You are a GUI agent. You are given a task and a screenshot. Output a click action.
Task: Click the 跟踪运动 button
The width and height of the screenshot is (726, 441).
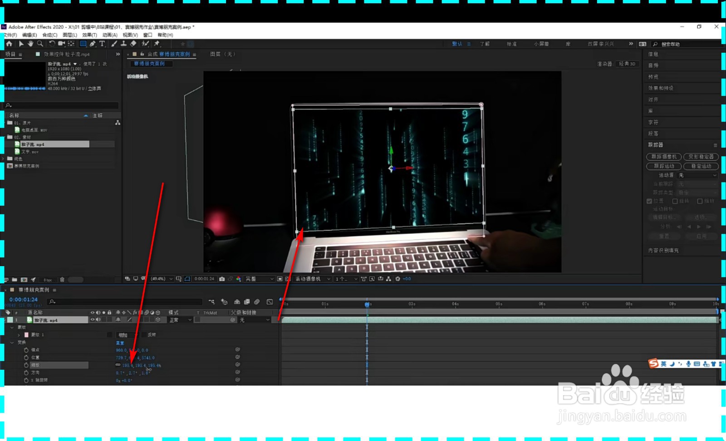pyautogui.click(x=664, y=166)
